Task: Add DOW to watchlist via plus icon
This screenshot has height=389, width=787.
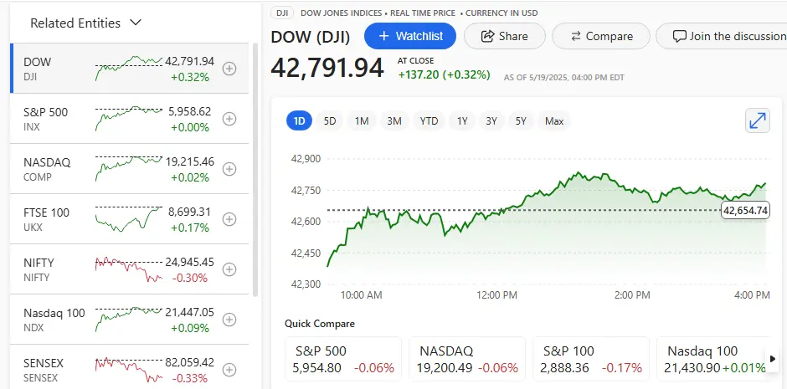Action: click(x=229, y=69)
